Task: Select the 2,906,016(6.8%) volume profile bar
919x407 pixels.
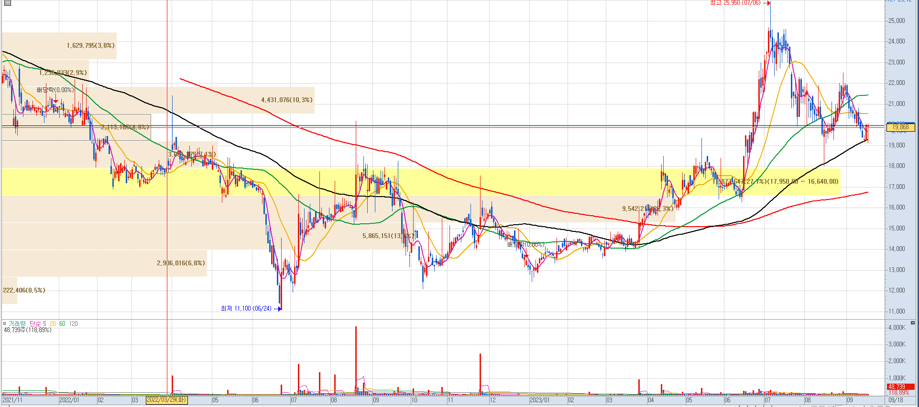Action: click(104, 263)
